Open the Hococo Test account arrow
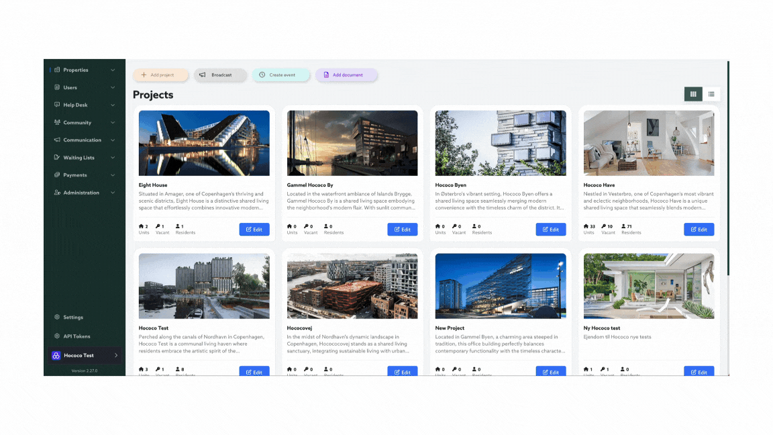Image resolution: width=773 pixels, height=435 pixels. click(115, 355)
